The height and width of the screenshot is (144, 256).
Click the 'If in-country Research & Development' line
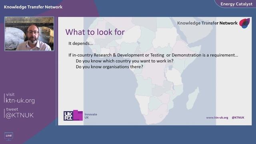click(153, 55)
